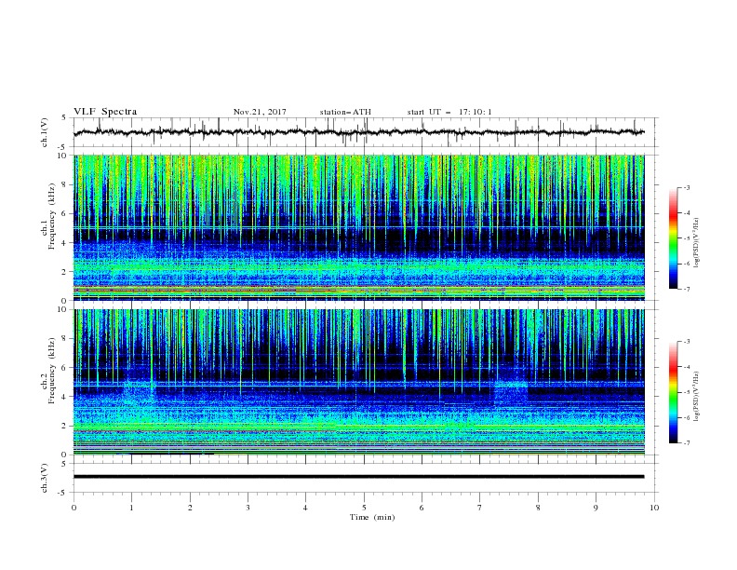Click the ch.1 PSD color scale bar

point(674,238)
